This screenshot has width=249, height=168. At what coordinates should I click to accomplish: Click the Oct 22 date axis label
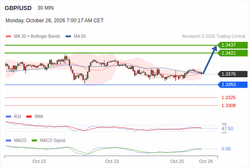pos(39,161)
